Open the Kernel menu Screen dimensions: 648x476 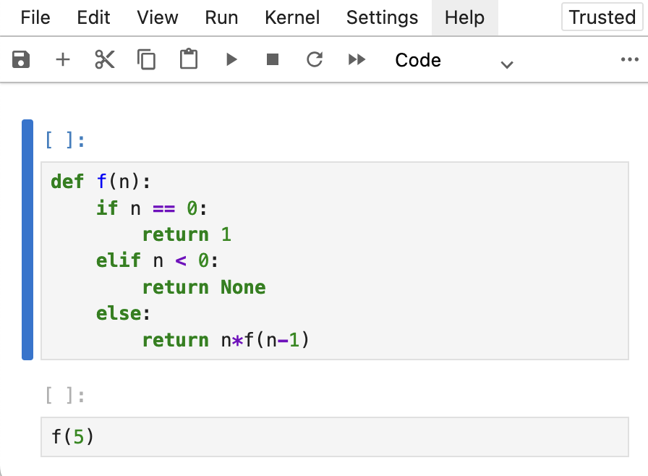(291, 17)
